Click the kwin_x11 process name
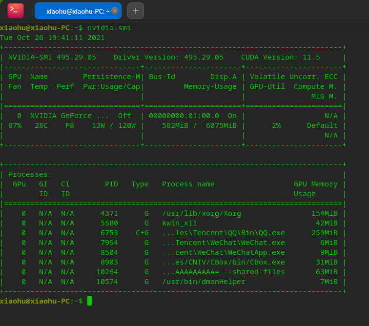The image size is (369, 326). (x=180, y=223)
